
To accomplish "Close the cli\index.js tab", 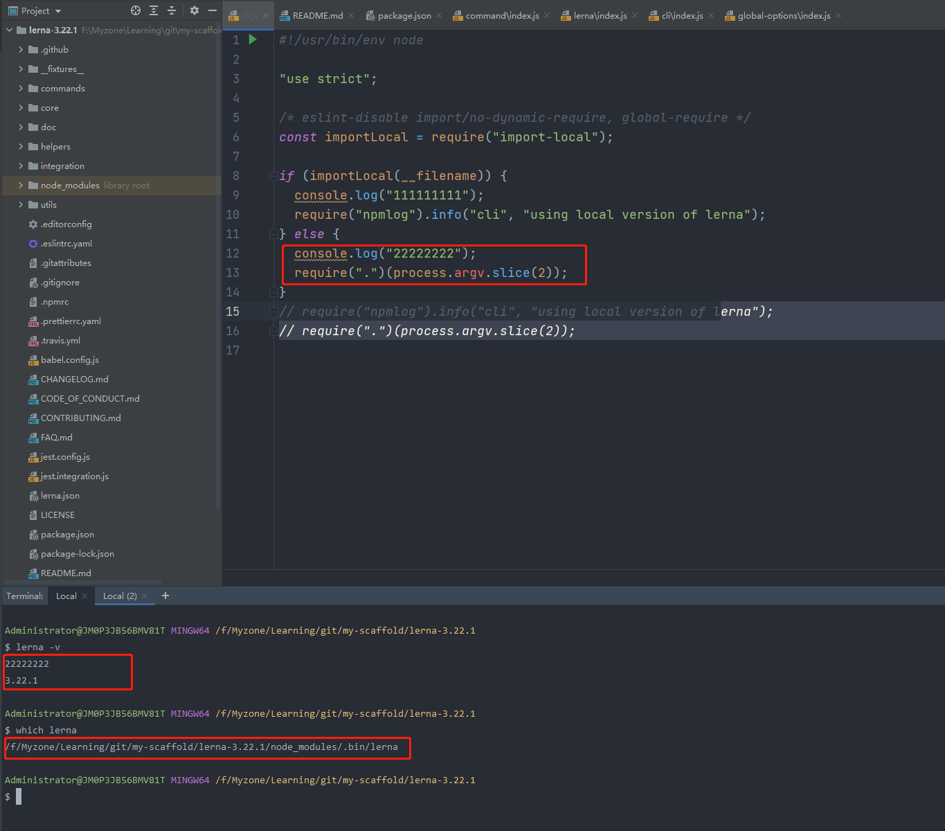I will point(711,15).
